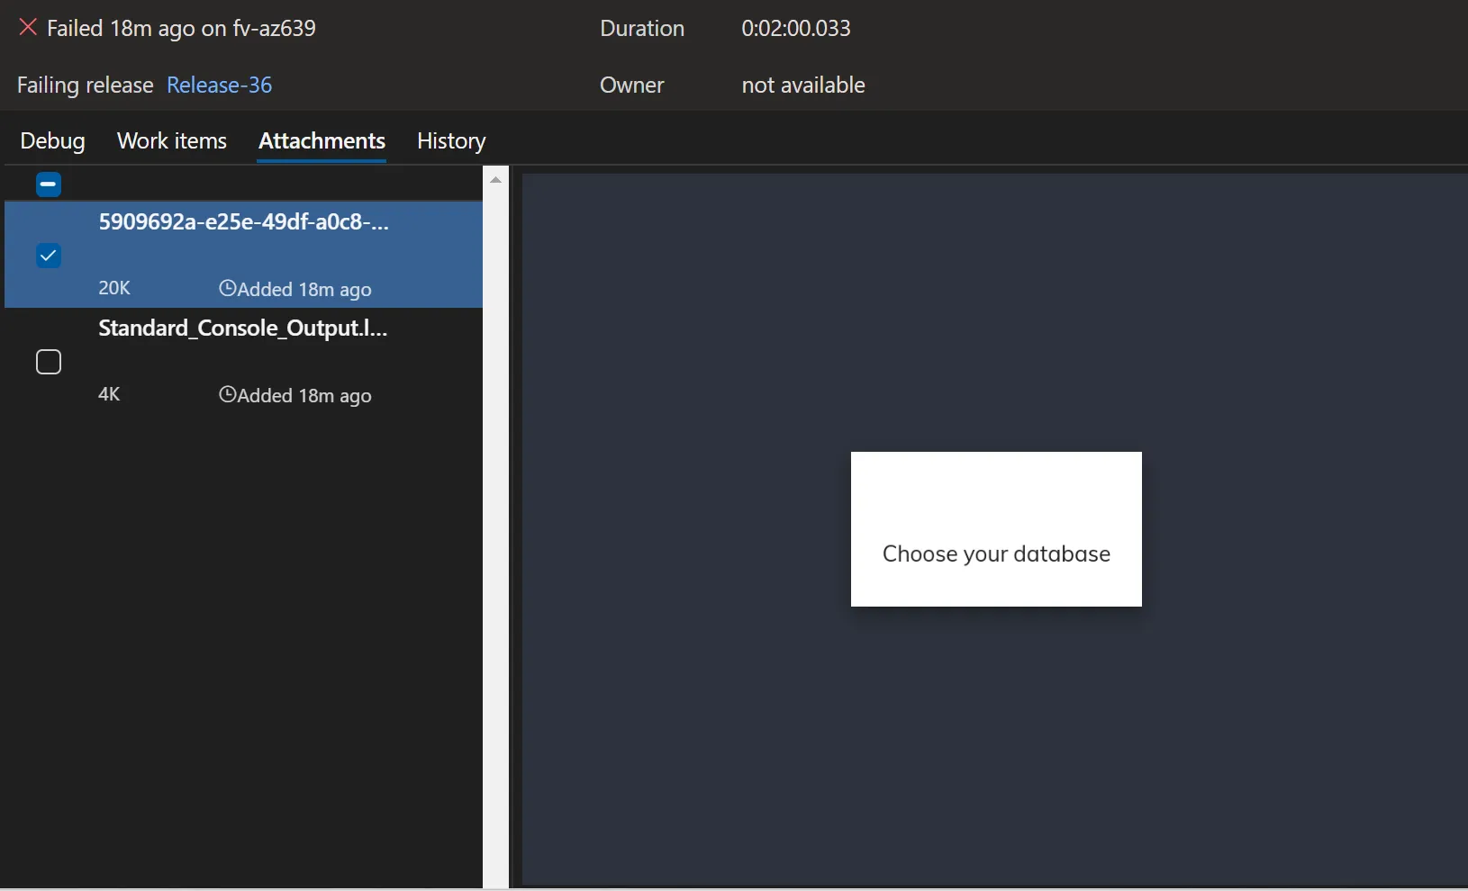
Task: Click the Choose your database preview image
Action: [x=996, y=529]
